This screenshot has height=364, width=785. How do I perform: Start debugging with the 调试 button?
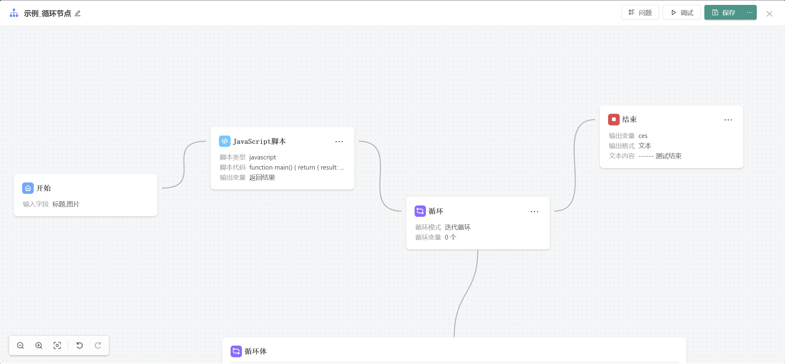point(682,13)
